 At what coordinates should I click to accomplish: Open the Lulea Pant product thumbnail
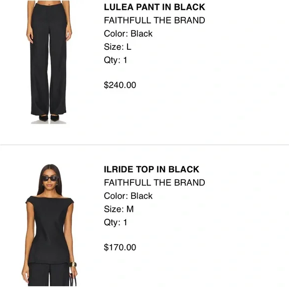pyautogui.click(x=49, y=62)
